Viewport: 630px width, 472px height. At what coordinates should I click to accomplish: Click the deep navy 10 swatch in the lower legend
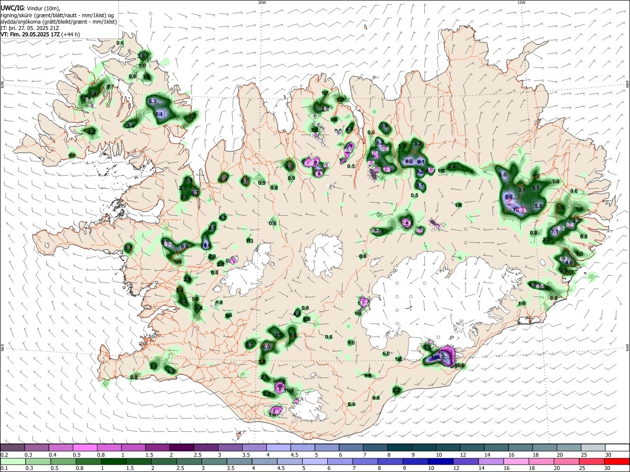point(441,461)
